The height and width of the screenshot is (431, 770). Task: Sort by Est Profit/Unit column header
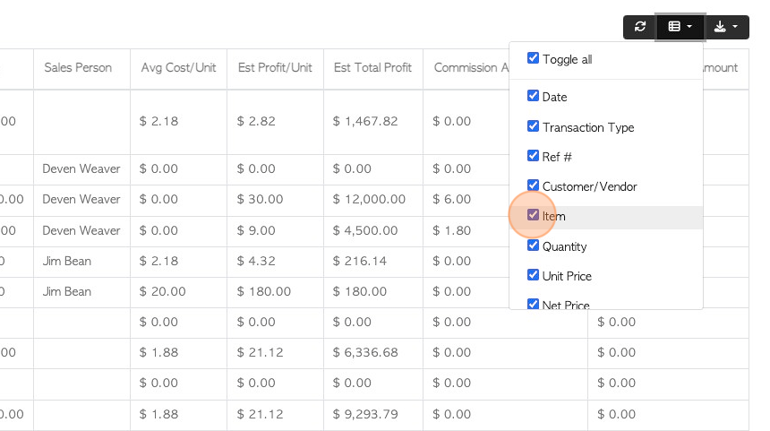coord(275,68)
